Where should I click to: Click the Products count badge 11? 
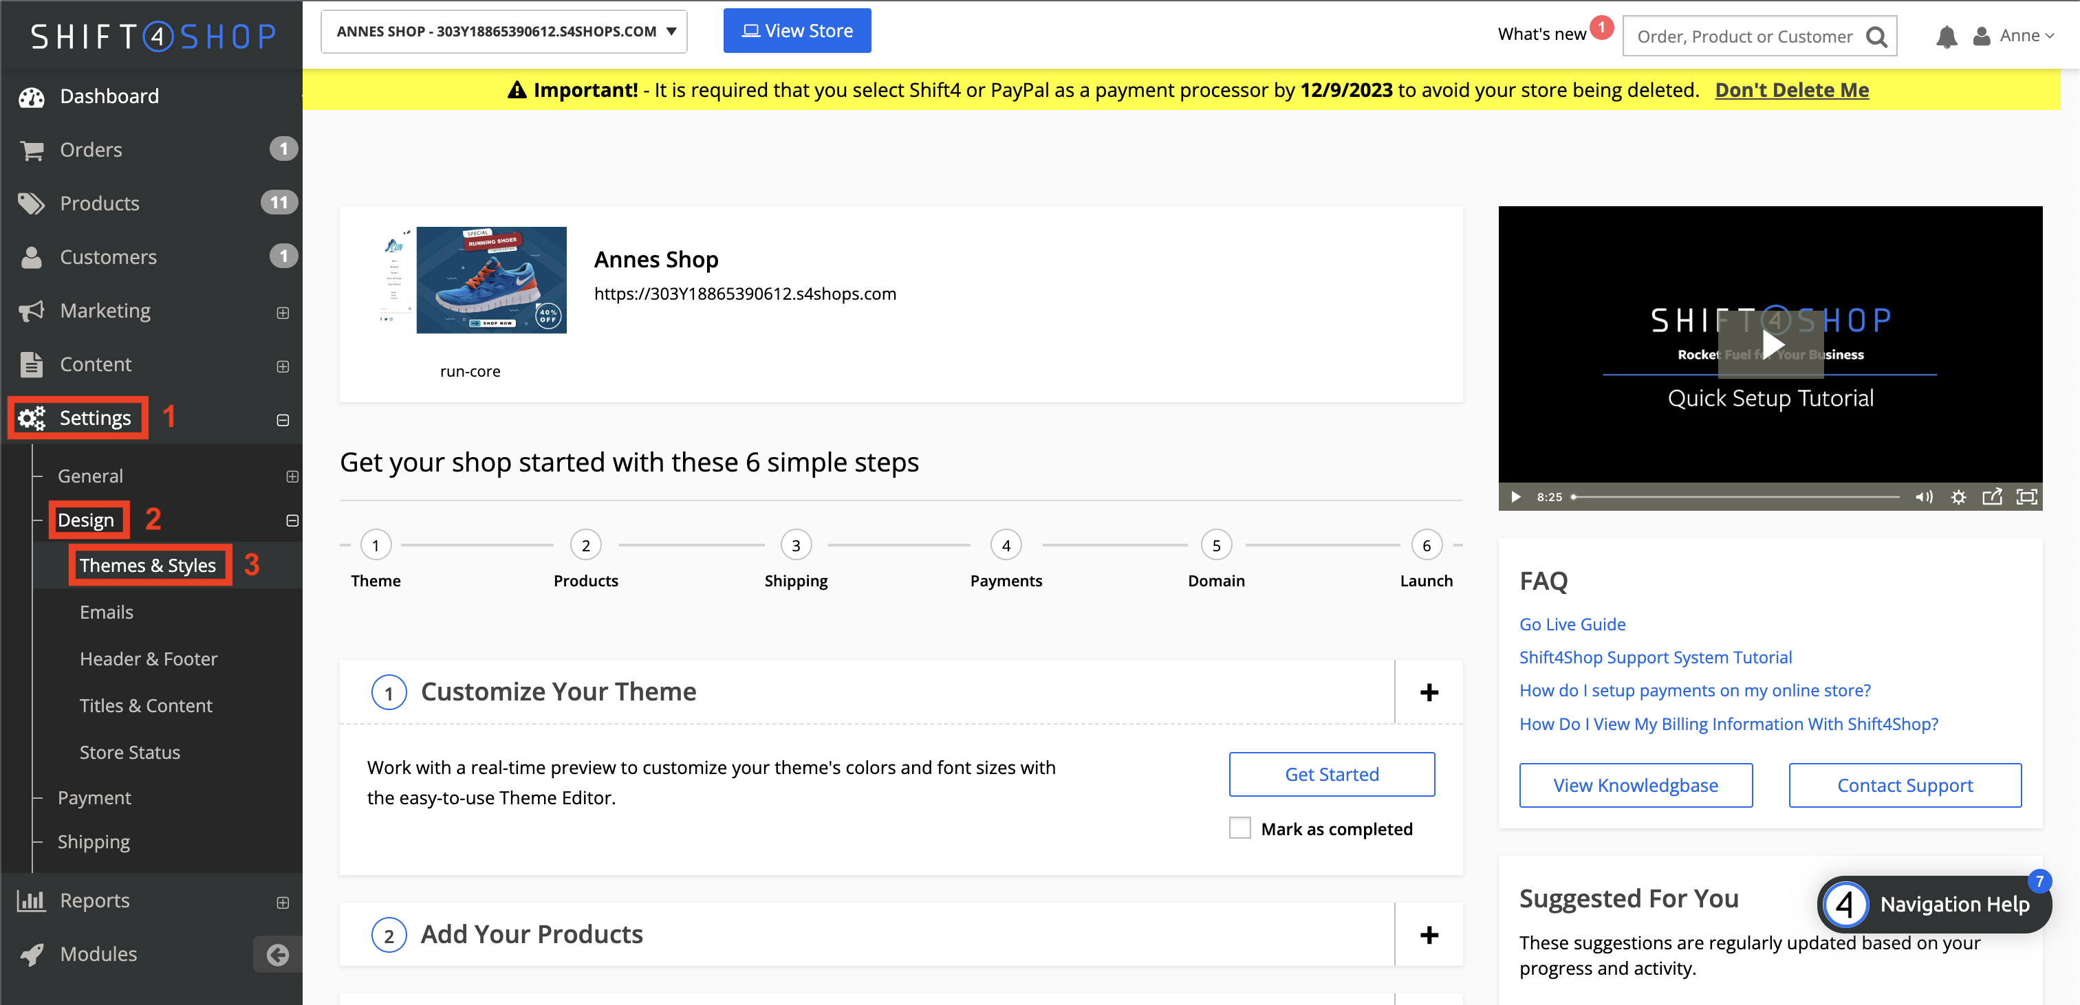[x=279, y=203]
